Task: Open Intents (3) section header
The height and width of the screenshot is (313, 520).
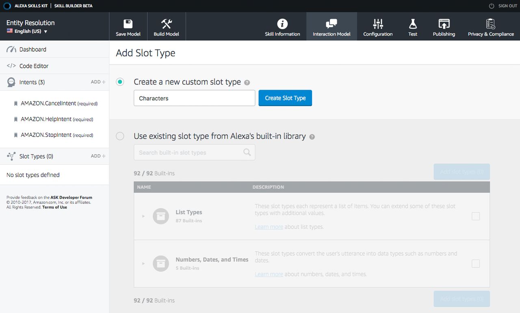Action: (32, 82)
